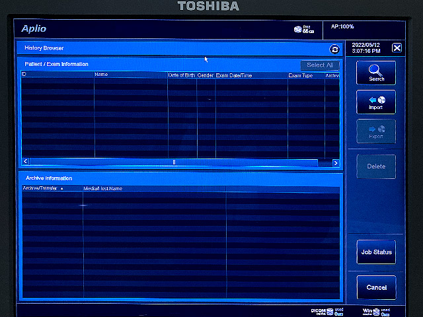
Task: Click the DICOM storage status icon
Action: [330, 312]
